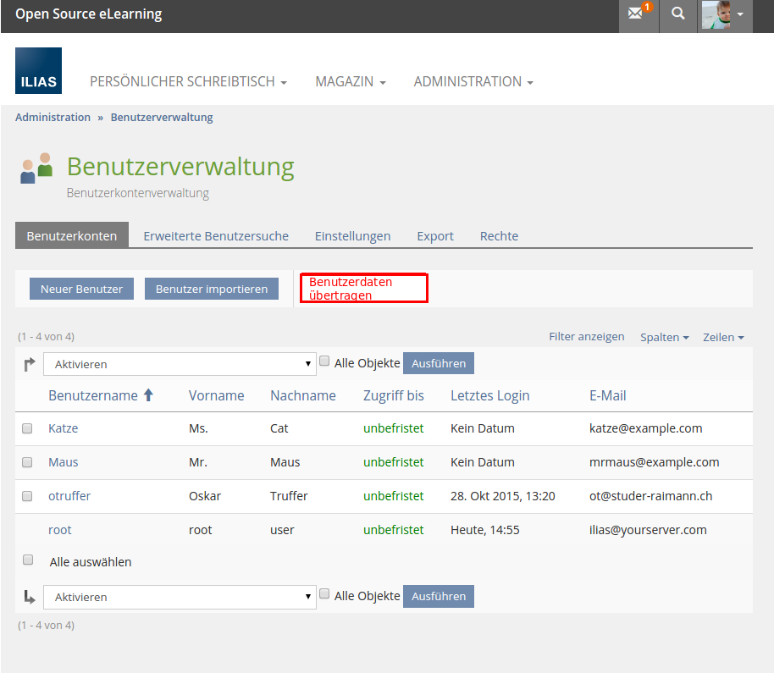Expand the Zeilen rows dropdown
The image size is (774, 673).
[x=723, y=337]
